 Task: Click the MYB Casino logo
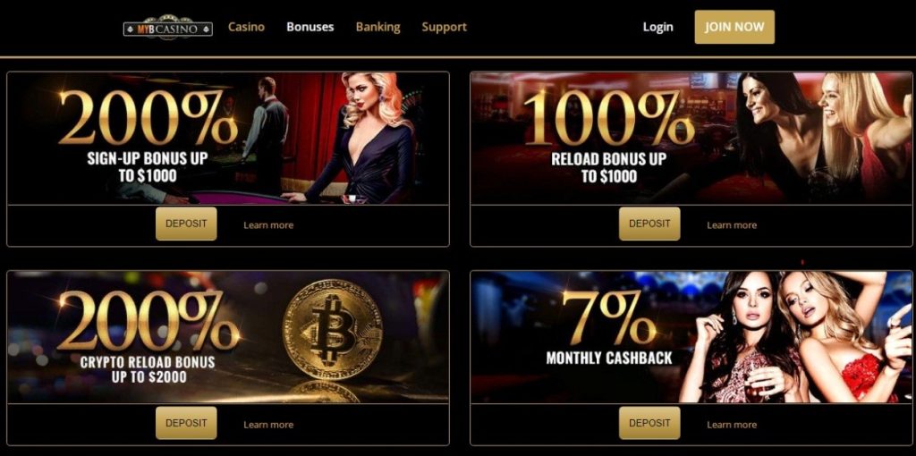coord(167,27)
